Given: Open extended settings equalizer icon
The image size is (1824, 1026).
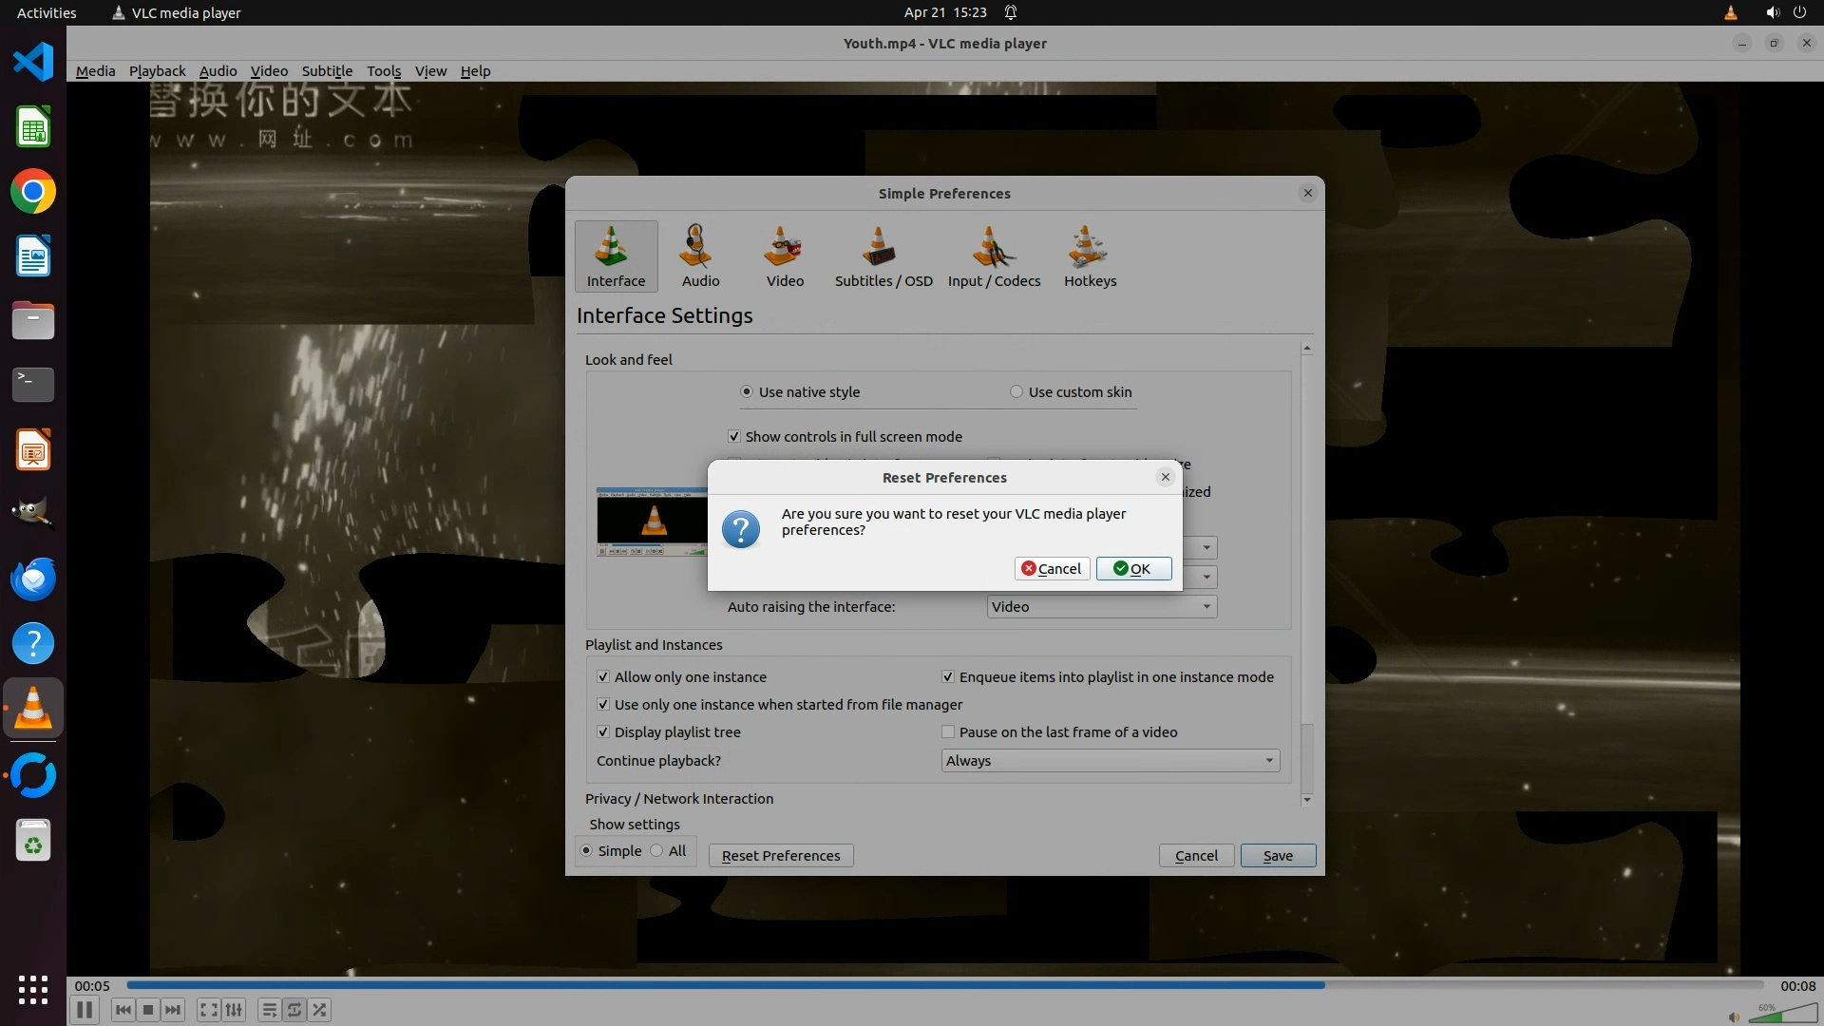Looking at the screenshot, I should [234, 1010].
